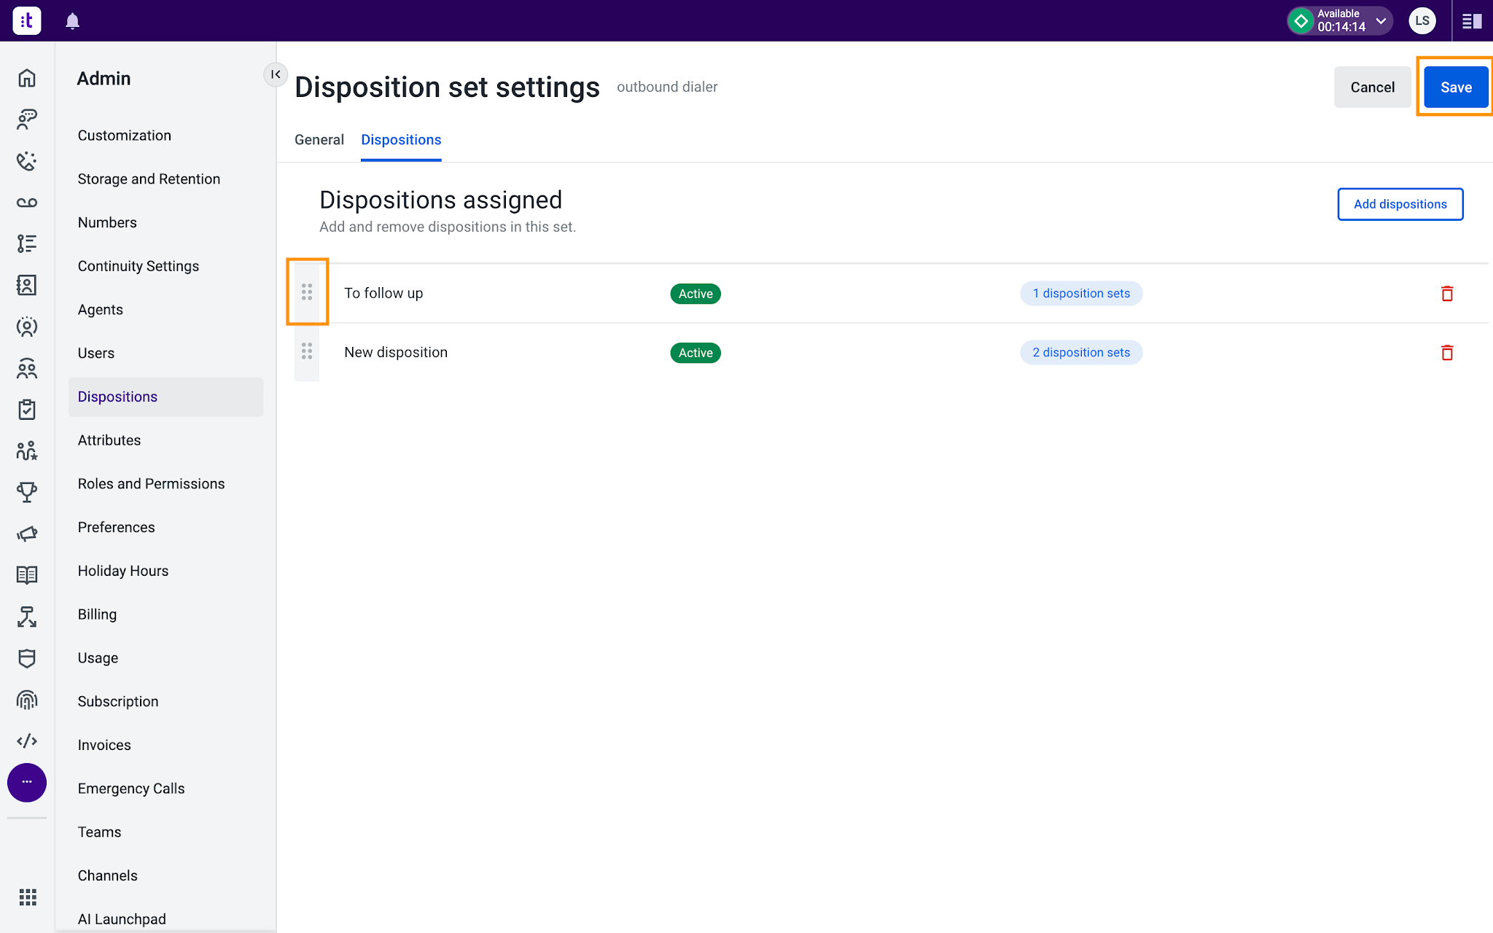Click the Talkdesk logo icon
This screenshot has height=933, width=1493.
(27, 20)
